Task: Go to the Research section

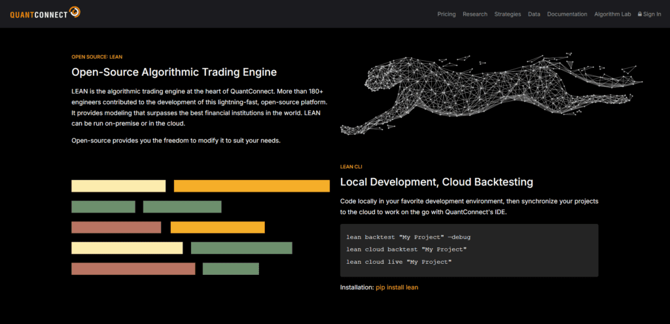Action: pyautogui.click(x=474, y=14)
